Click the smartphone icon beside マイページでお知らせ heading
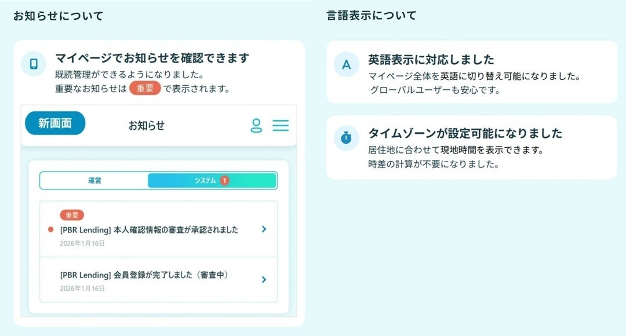The width and height of the screenshot is (626, 336). tap(34, 64)
